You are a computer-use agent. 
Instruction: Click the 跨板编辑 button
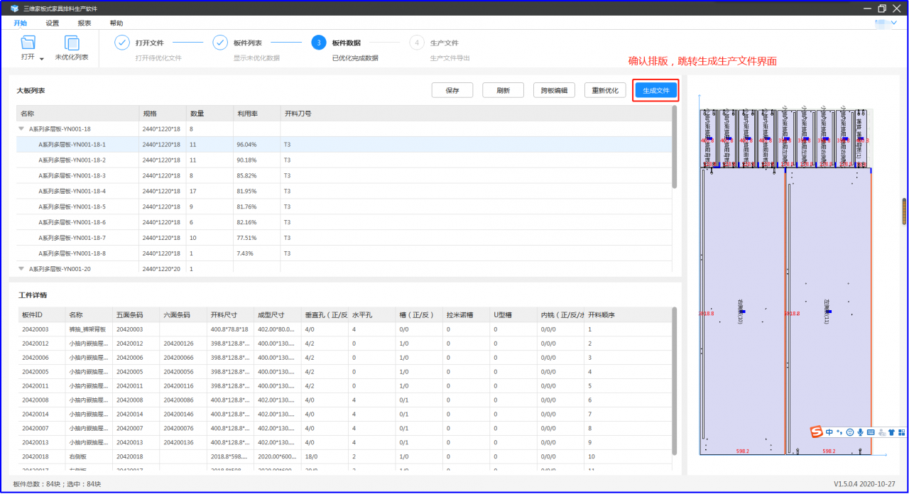tap(554, 90)
